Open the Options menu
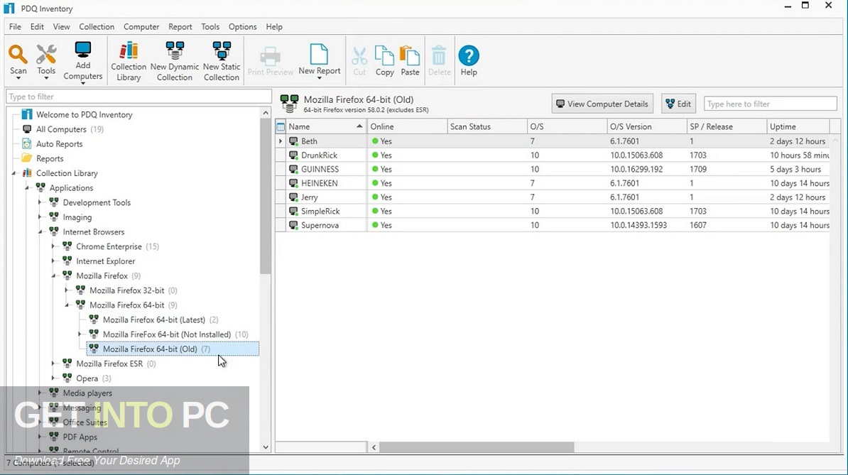Image resolution: width=848 pixels, height=475 pixels. [242, 26]
